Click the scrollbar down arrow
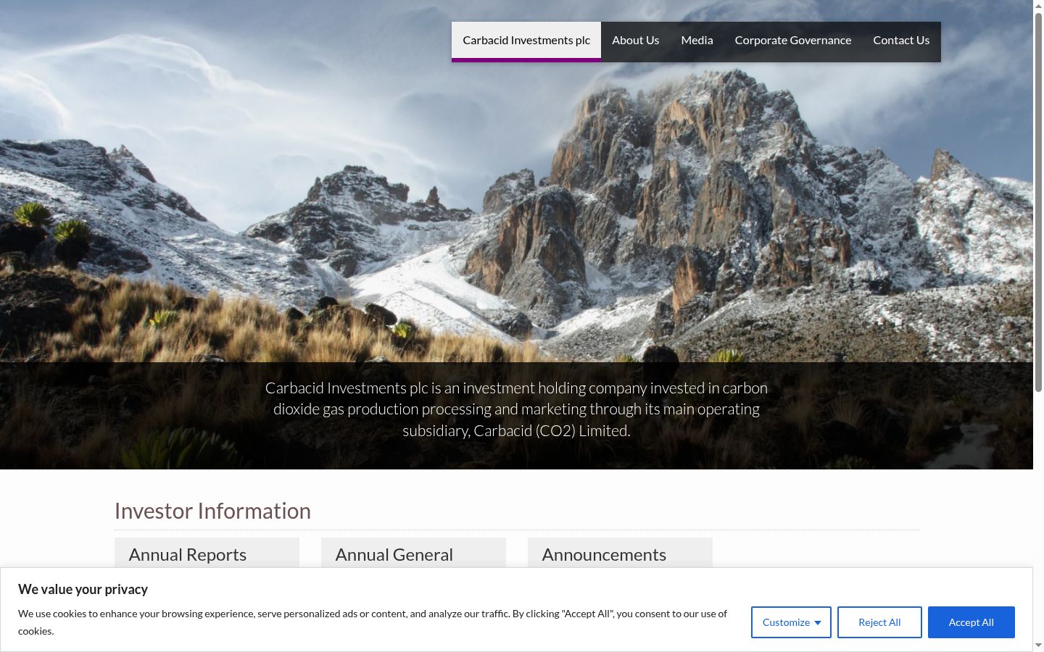The width and height of the screenshot is (1044, 652). (1038, 645)
